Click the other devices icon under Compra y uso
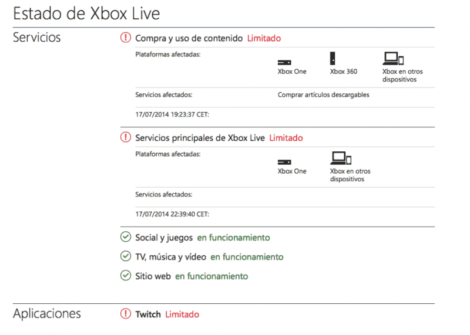The image size is (470, 335). click(393, 59)
